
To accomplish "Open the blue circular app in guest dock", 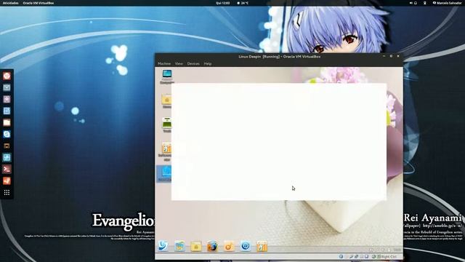I will (246, 246).
